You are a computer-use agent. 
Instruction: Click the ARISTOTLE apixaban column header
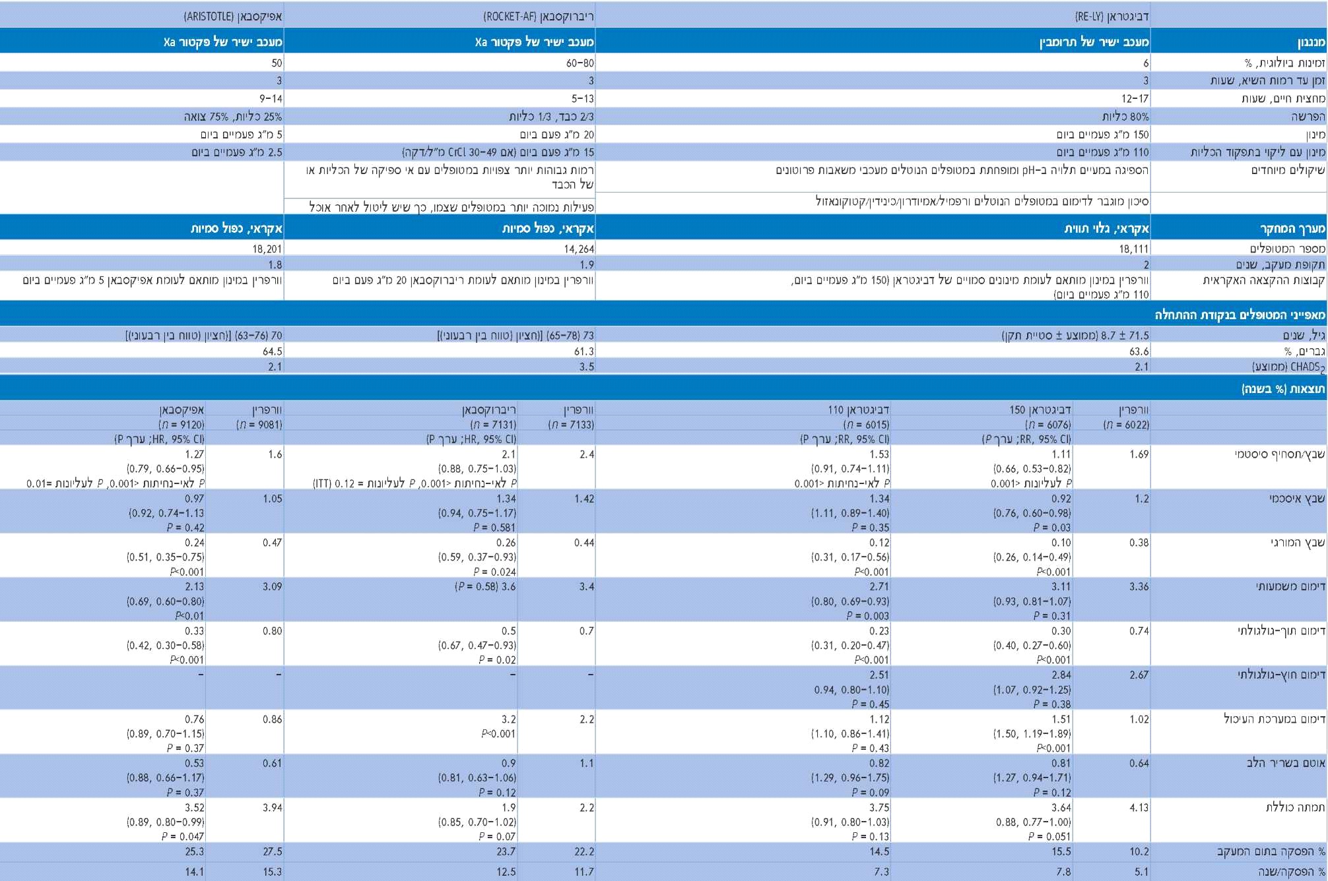[232, 16]
